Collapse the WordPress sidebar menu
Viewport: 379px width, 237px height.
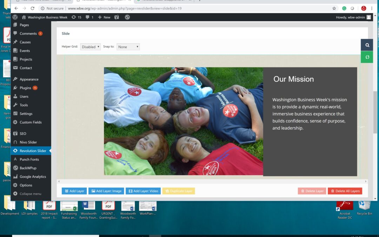coord(31,194)
